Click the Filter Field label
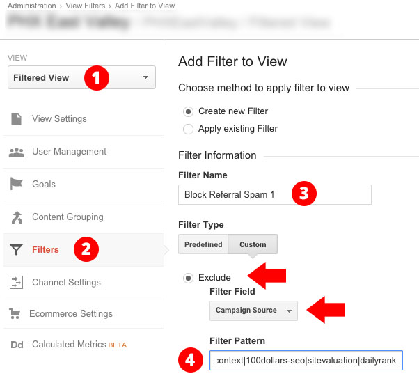Screen dimensions: 419x376 (232, 291)
